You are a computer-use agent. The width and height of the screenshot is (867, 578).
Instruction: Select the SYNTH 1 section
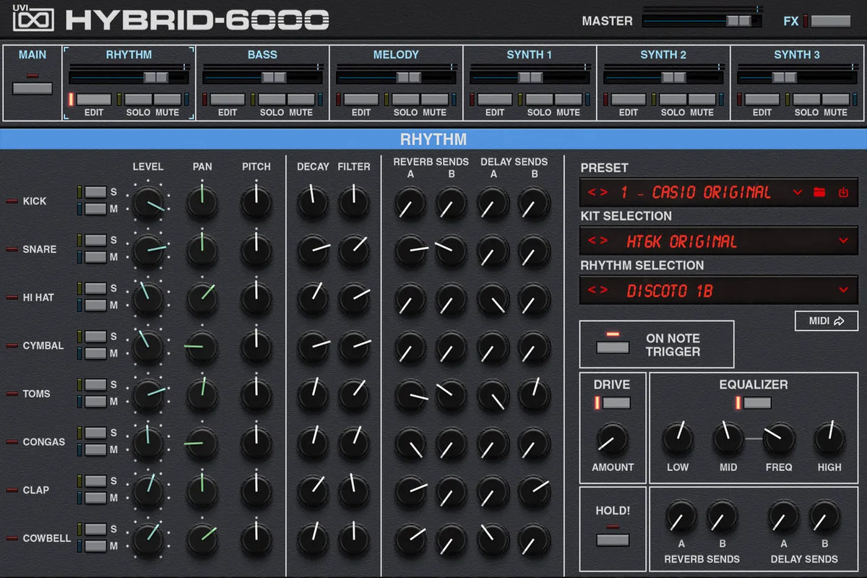529,54
